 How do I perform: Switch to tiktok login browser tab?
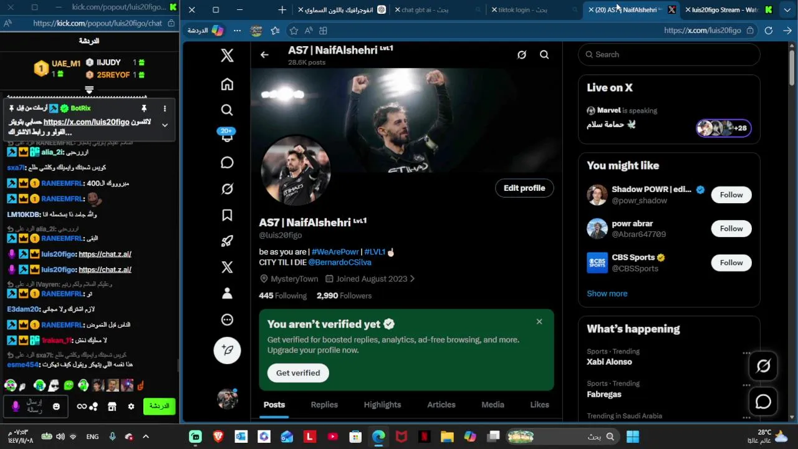tap(534, 10)
